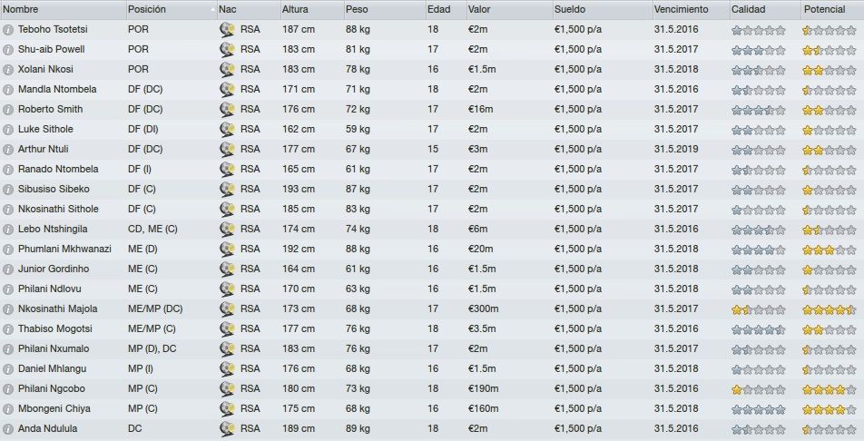Click Potencial stars for Mbongeni Chiya
The image size is (864, 441).
[829, 409]
